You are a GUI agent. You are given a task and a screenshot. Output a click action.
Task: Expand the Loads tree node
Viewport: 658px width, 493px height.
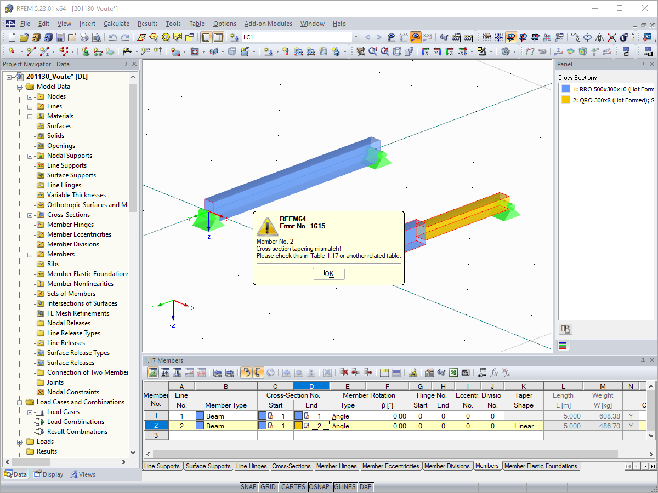[x=20, y=442]
